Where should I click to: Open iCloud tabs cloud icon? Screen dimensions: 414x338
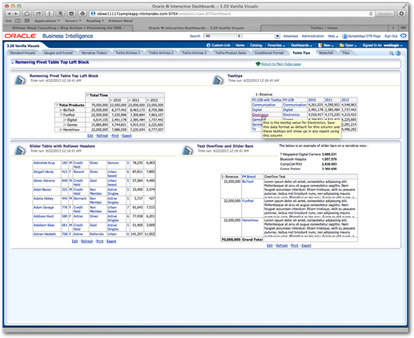pos(27,14)
